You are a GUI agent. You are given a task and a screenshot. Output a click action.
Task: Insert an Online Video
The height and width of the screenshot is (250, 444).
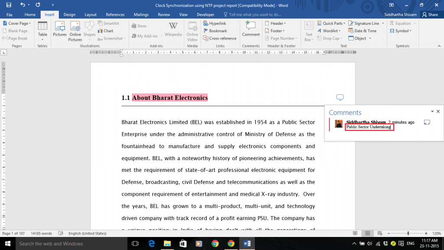click(x=192, y=30)
